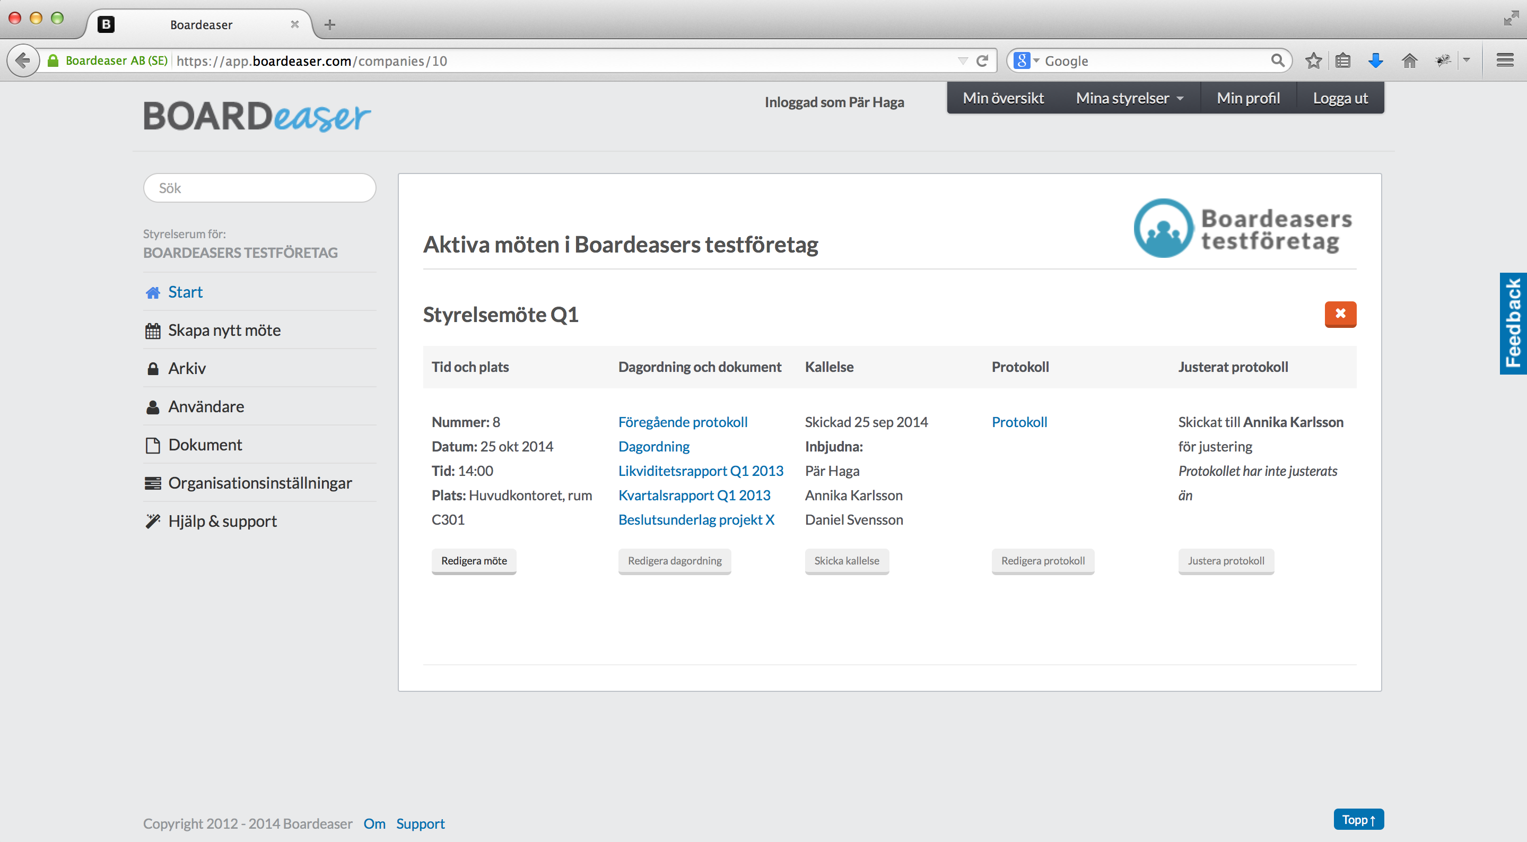The width and height of the screenshot is (1527, 842).
Task: Click the invitee name Daniel Svensson
Action: (x=854, y=519)
